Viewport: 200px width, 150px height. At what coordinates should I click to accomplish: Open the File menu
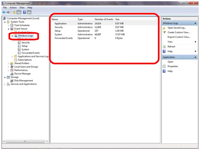[x=5, y=8]
